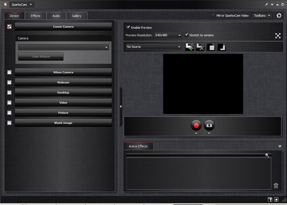Enable the Nikon Camera checkbox
Viewport: 287px width, 205px height.
(10, 72)
